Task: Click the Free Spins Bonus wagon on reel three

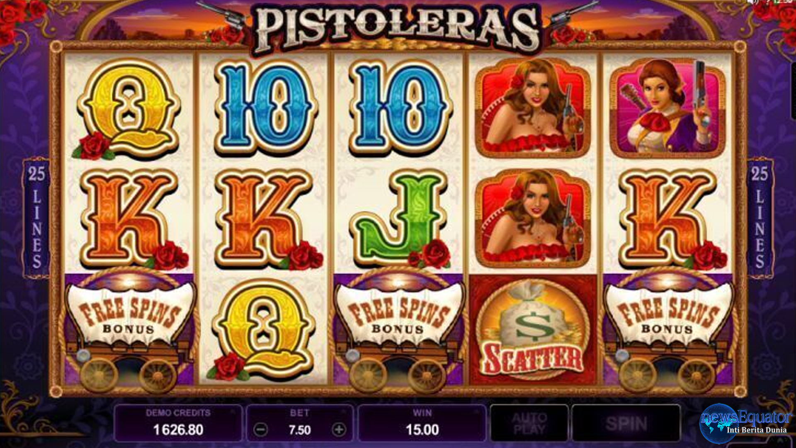Action: [398, 330]
